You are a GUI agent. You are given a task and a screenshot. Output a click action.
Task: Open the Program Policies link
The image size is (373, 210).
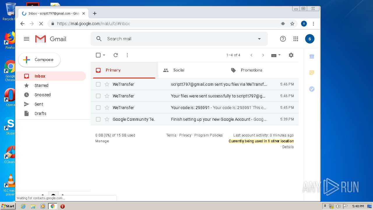pyautogui.click(x=208, y=135)
